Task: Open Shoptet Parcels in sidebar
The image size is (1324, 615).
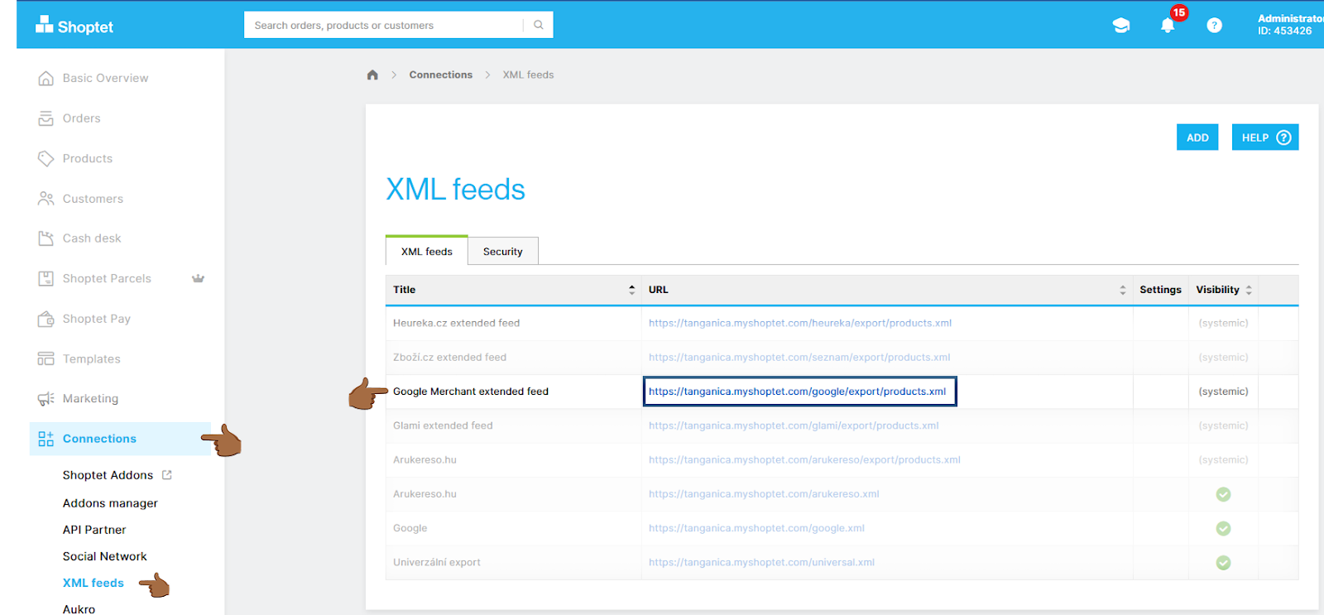Action: point(107,279)
